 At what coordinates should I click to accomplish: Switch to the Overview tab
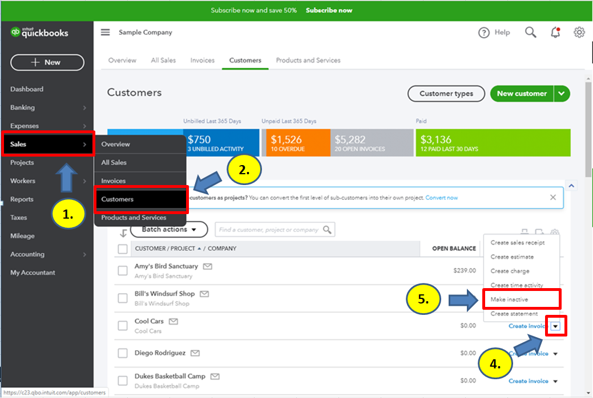pyautogui.click(x=122, y=60)
